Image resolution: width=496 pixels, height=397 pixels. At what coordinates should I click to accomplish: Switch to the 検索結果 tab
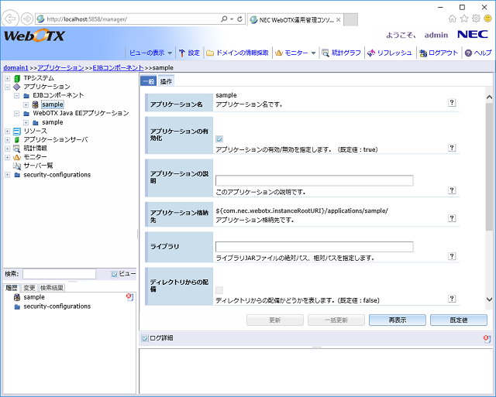pos(53,287)
